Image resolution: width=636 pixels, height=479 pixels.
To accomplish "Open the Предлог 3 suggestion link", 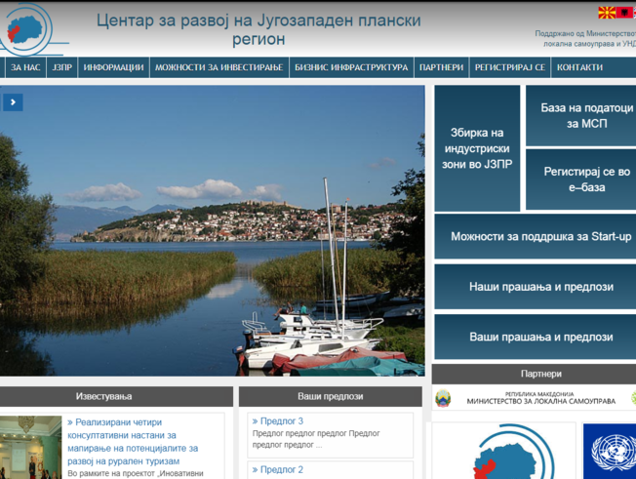I will [281, 421].
